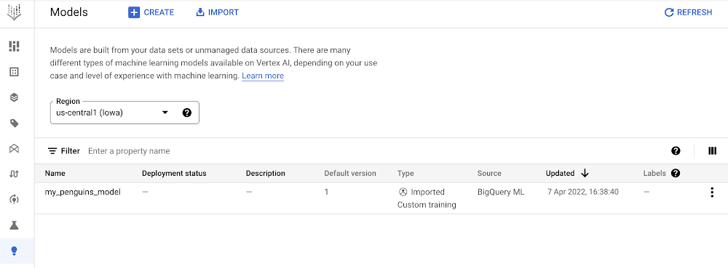Viewport: 728px width, 268px height.
Task: Click the IMPORT button
Action: point(217,12)
